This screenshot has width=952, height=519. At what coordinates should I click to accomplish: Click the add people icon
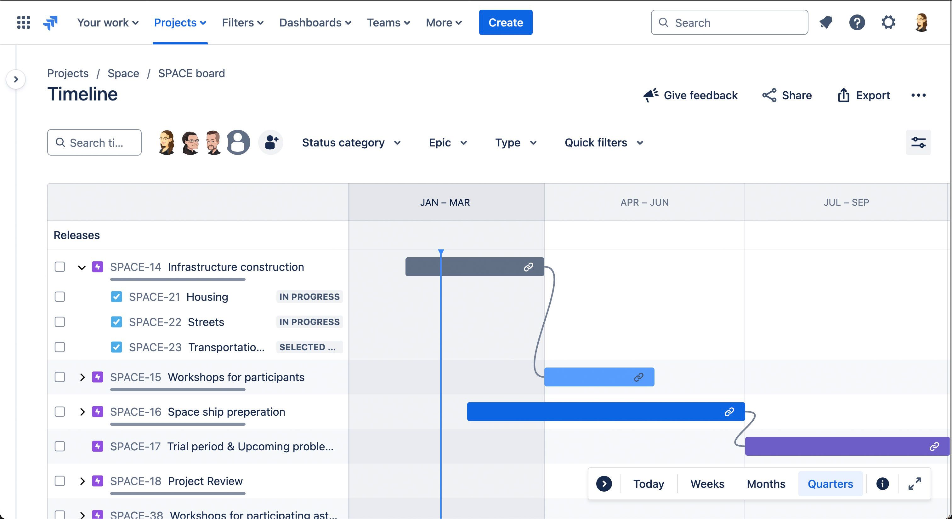pos(271,142)
